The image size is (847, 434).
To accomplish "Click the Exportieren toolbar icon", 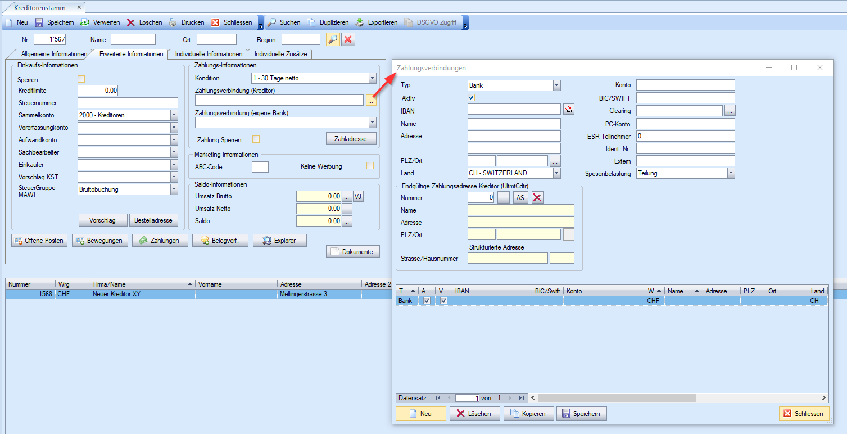I will pos(360,22).
